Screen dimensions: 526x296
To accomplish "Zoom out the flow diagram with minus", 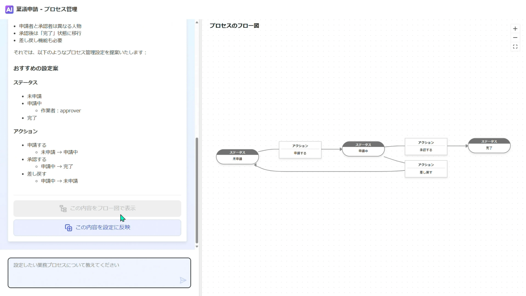I will (515, 38).
